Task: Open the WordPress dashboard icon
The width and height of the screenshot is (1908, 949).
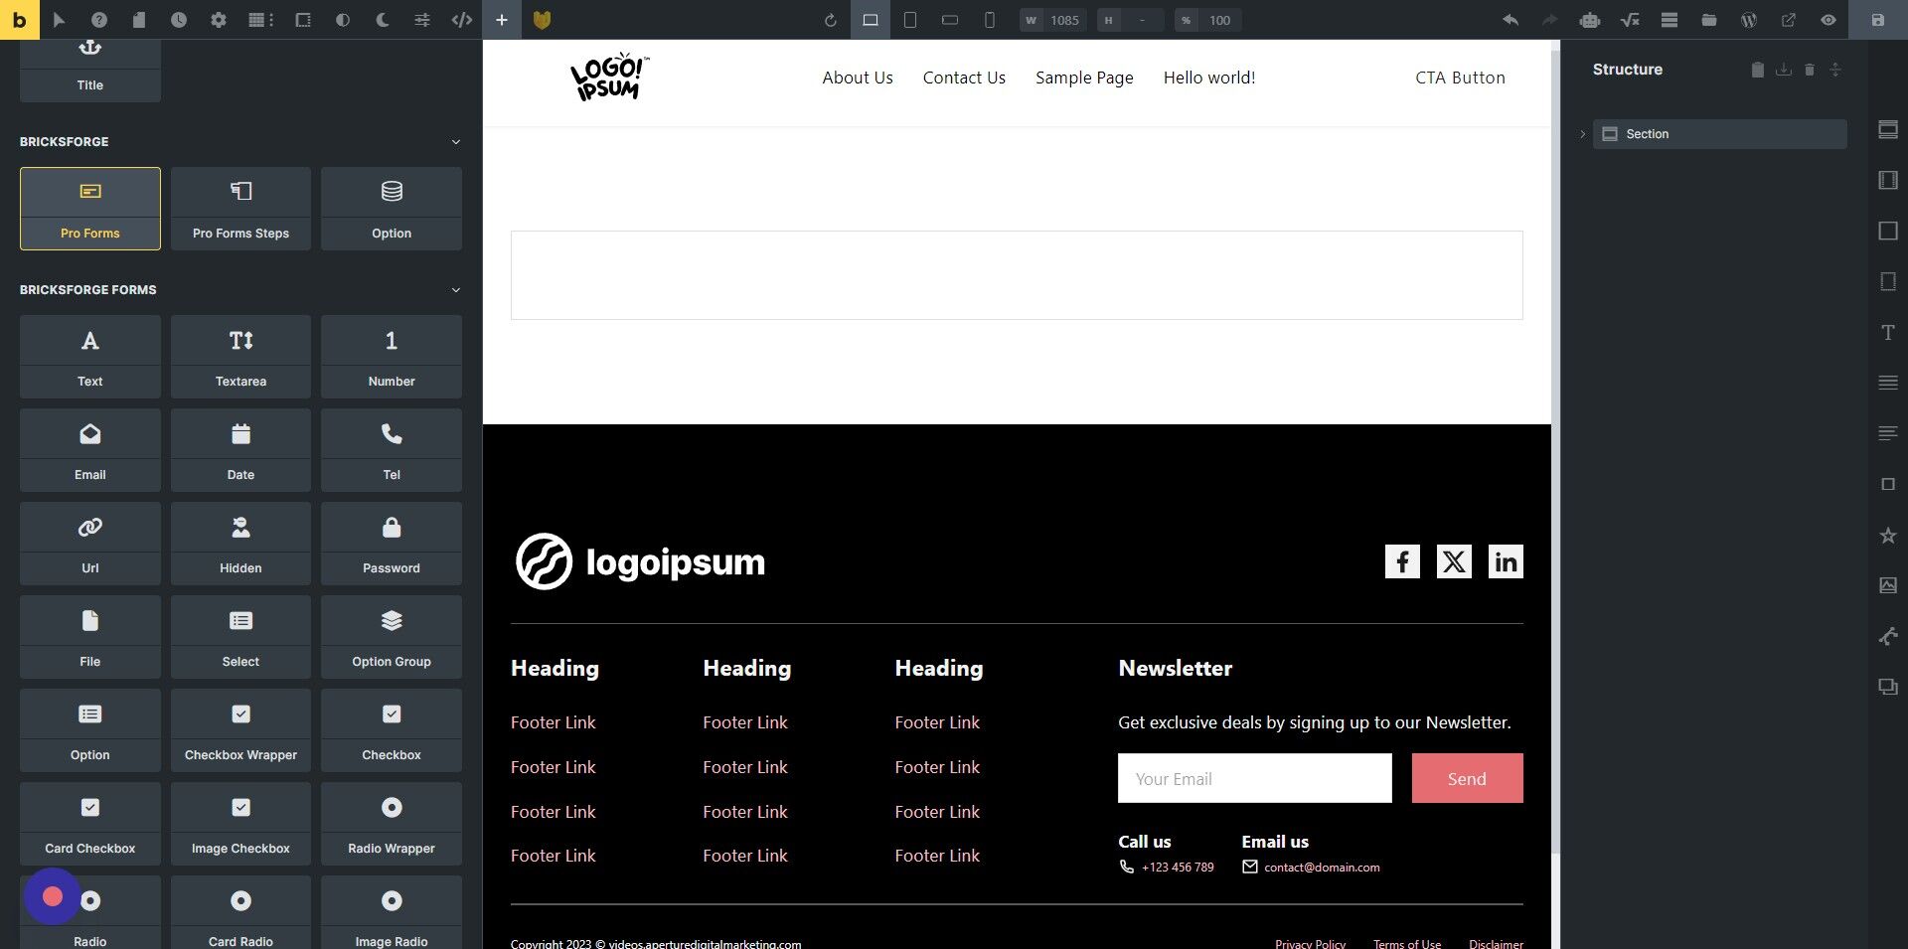Action: pos(1748,20)
